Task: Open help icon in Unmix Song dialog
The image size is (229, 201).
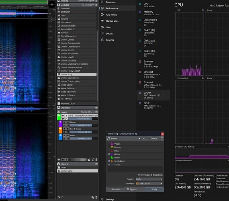Action: 162,138
